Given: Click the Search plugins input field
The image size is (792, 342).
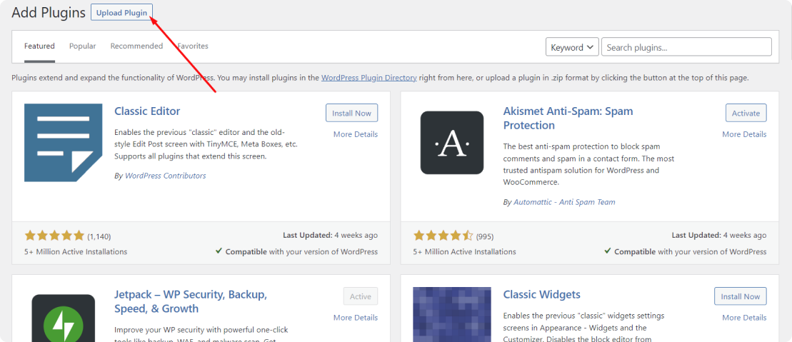Looking at the screenshot, I should click(x=686, y=47).
